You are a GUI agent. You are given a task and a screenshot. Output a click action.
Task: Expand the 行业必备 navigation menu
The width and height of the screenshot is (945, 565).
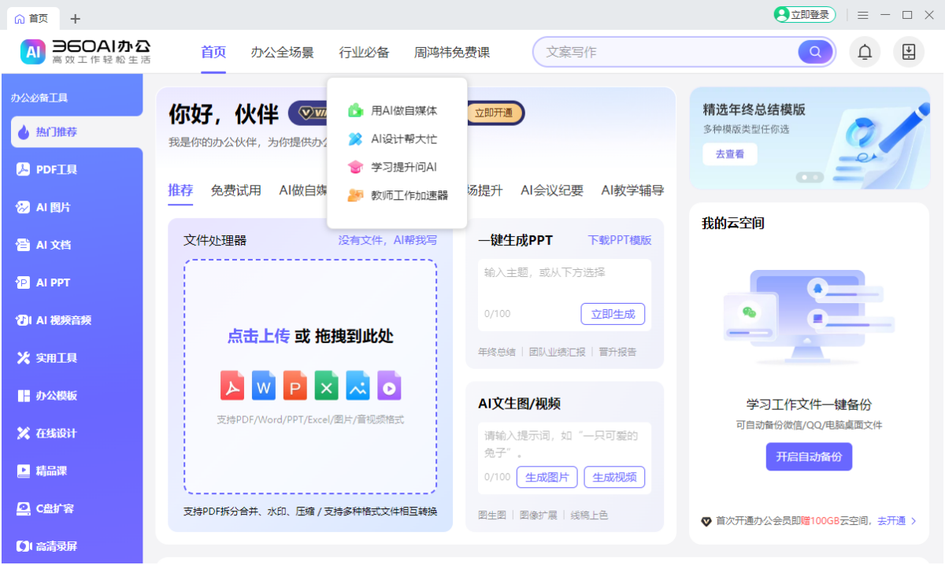[x=364, y=53]
